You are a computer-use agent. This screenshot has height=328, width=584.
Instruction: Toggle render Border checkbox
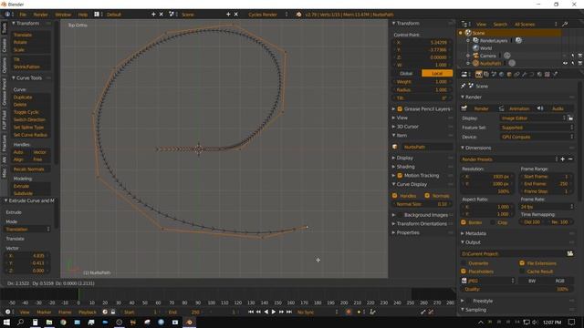point(464,222)
